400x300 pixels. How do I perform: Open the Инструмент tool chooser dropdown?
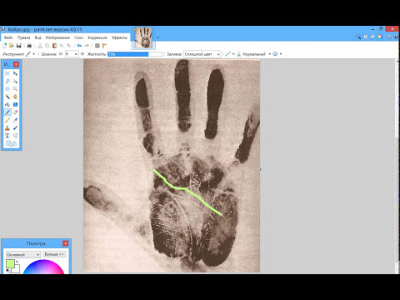point(31,54)
